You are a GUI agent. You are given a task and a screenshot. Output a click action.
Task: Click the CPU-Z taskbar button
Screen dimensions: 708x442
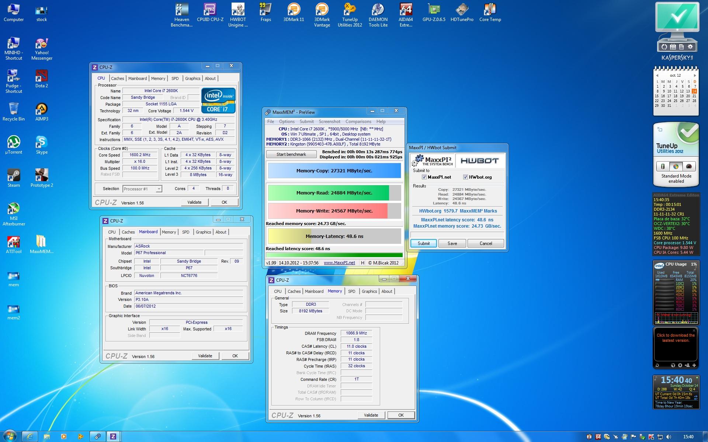(x=113, y=436)
